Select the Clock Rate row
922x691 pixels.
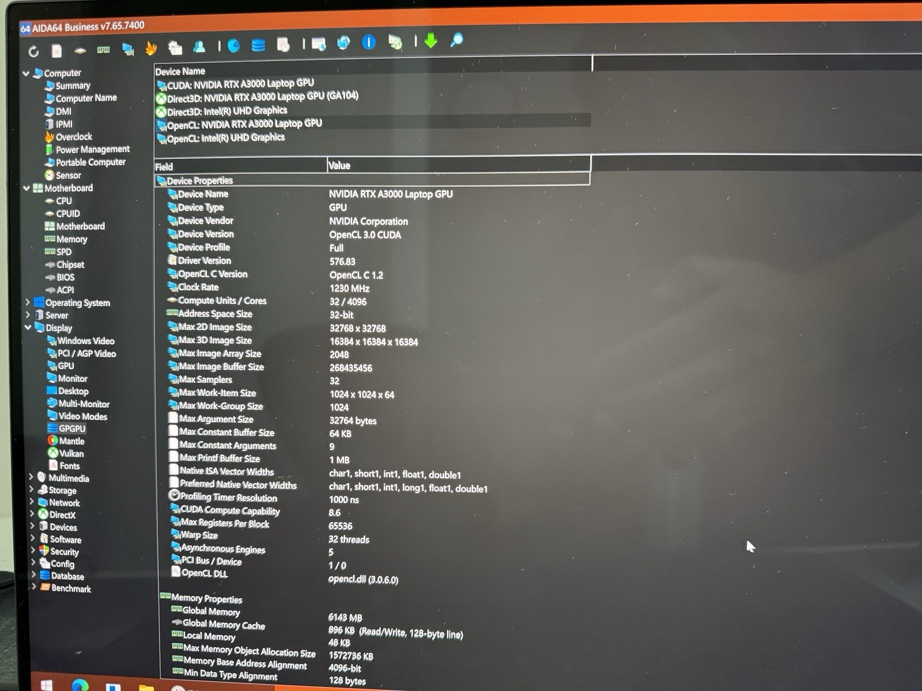pos(269,287)
